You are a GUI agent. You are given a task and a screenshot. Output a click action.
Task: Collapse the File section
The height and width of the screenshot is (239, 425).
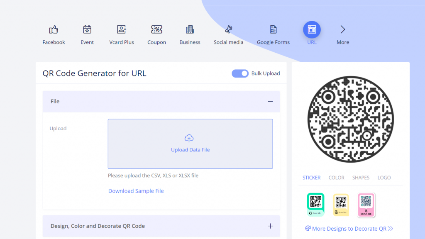click(x=270, y=101)
